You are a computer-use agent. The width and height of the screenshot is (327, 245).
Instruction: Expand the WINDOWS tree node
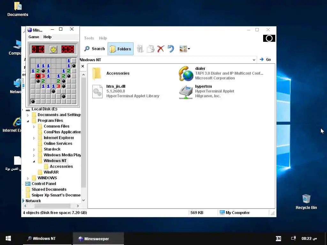[x=28, y=178]
